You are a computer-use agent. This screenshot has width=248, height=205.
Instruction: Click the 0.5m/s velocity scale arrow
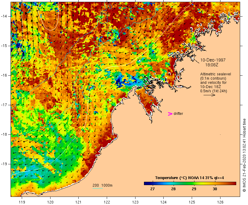[x=209, y=95]
